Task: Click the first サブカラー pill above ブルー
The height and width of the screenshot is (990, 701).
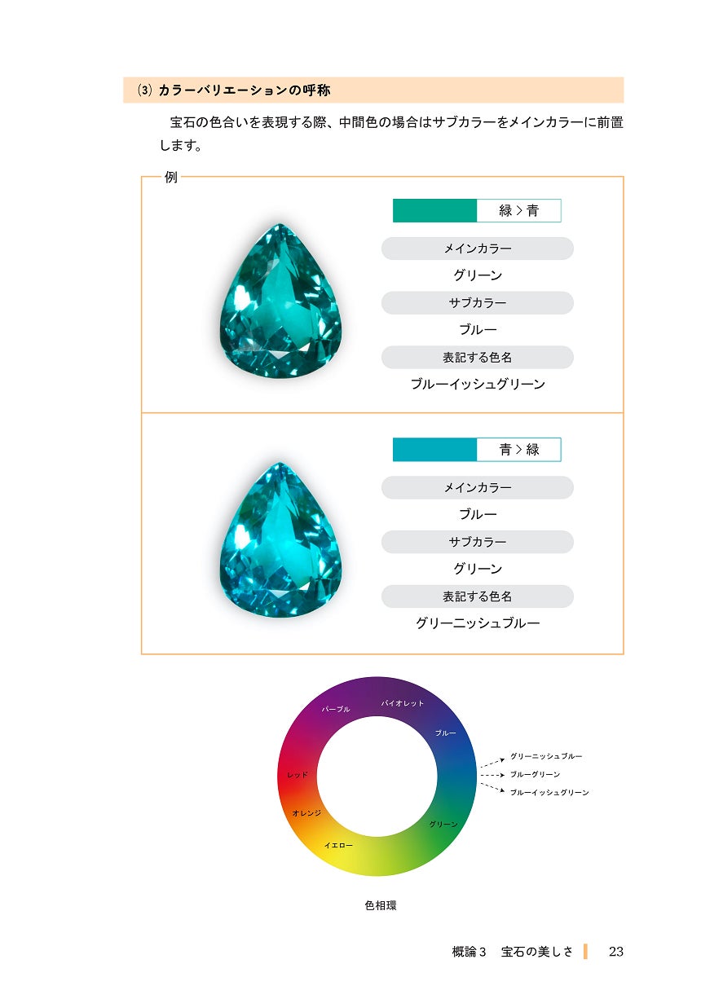Action: [478, 303]
